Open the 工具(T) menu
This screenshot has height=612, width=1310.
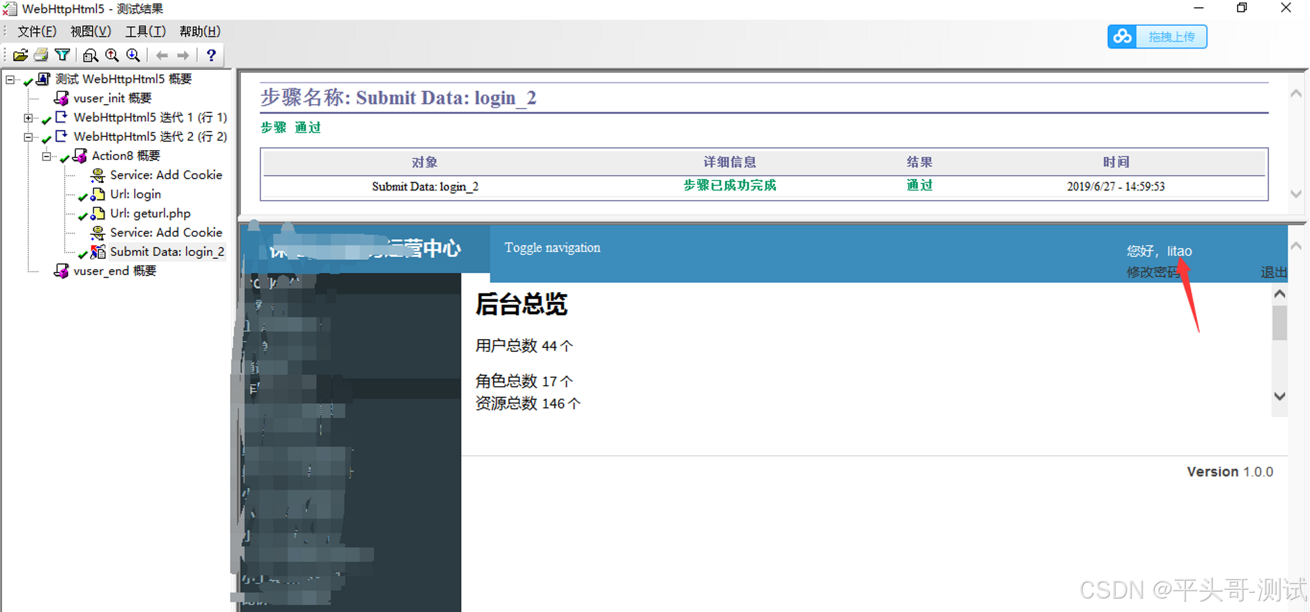click(x=145, y=31)
